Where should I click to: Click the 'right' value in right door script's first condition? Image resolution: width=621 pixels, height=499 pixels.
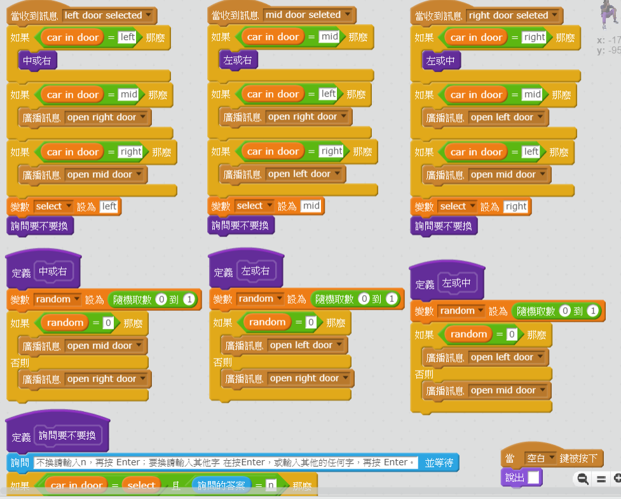click(535, 38)
